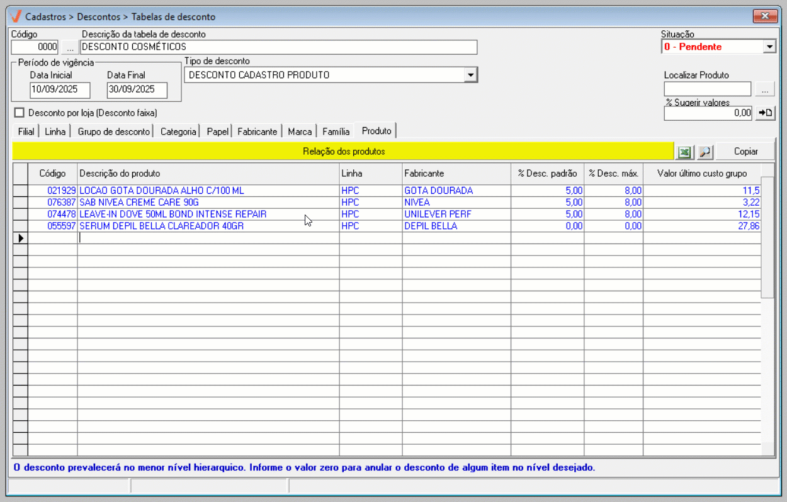Click the current row indicator arrow
This screenshot has width=787, height=502.
tap(20, 238)
